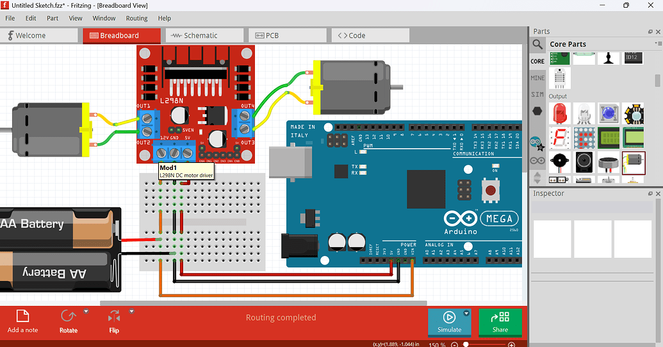This screenshot has width=663, height=347.
Task: Open the parts search magnifier
Action: [x=537, y=44]
